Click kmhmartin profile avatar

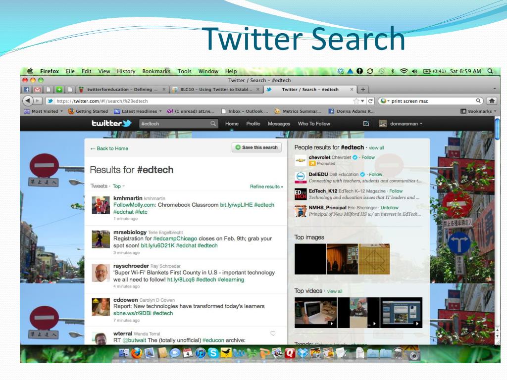[101, 205]
